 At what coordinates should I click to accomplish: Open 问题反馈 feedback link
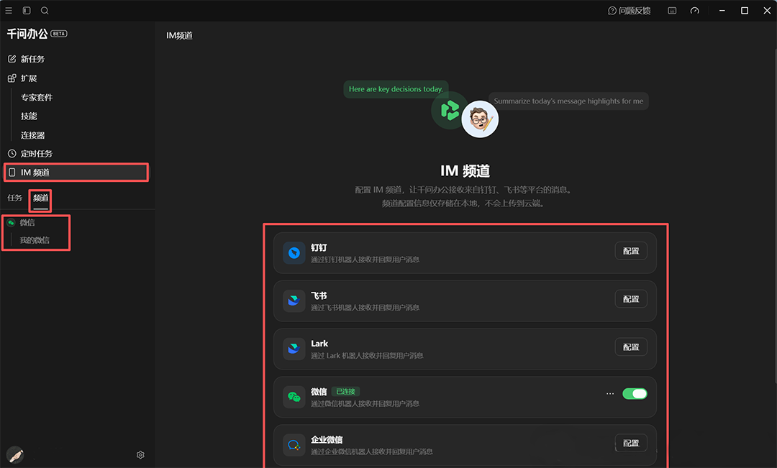(629, 11)
